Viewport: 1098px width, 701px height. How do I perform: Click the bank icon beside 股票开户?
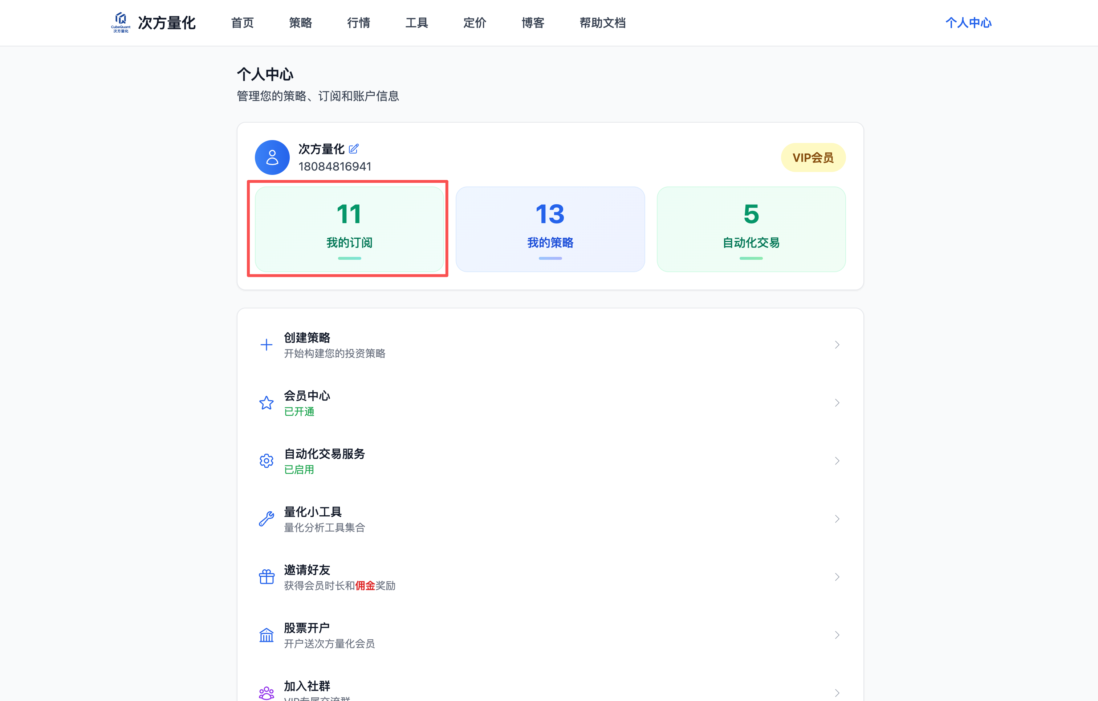pyautogui.click(x=266, y=635)
